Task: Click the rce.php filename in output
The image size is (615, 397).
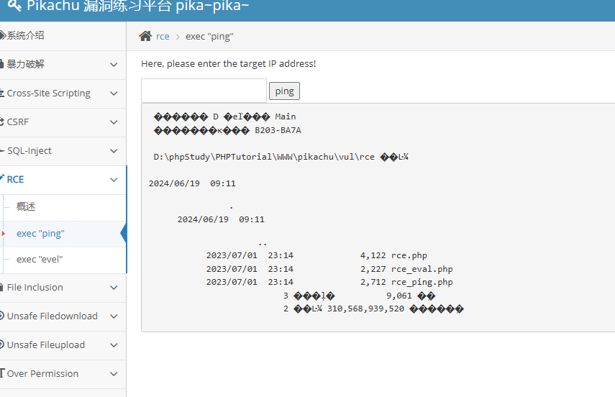Action: click(409, 256)
